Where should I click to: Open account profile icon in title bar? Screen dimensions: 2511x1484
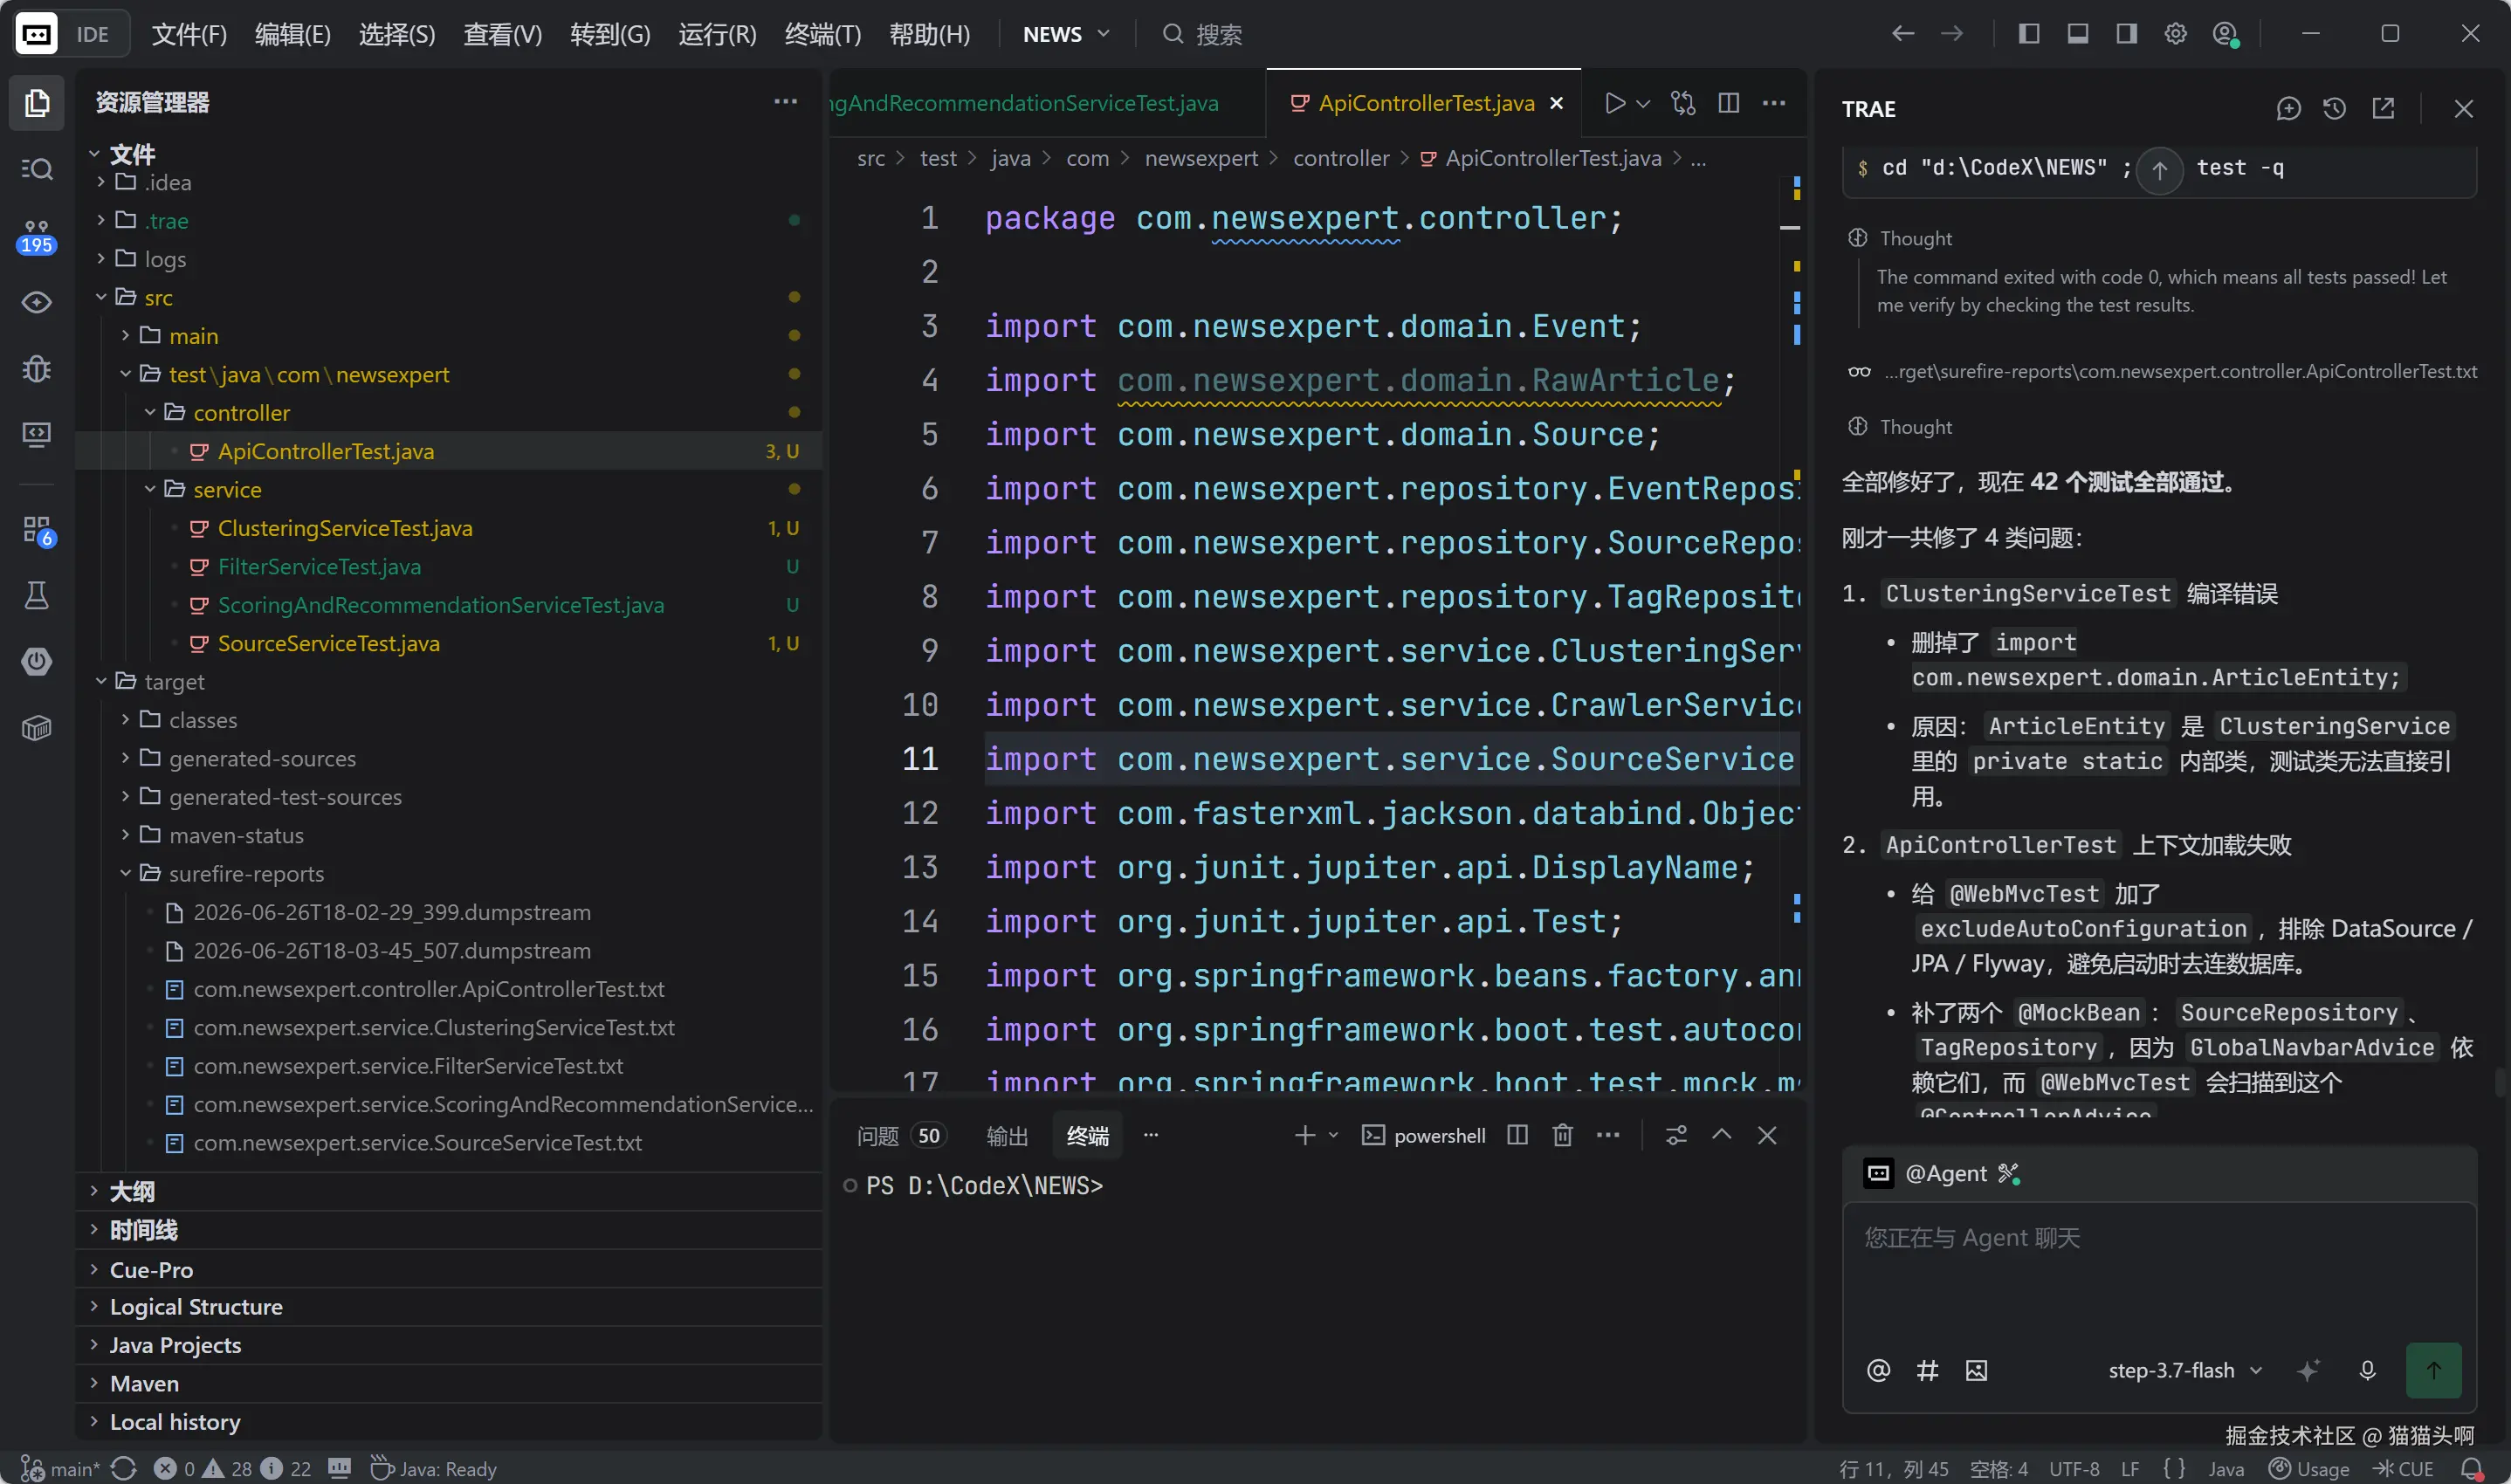(2225, 34)
